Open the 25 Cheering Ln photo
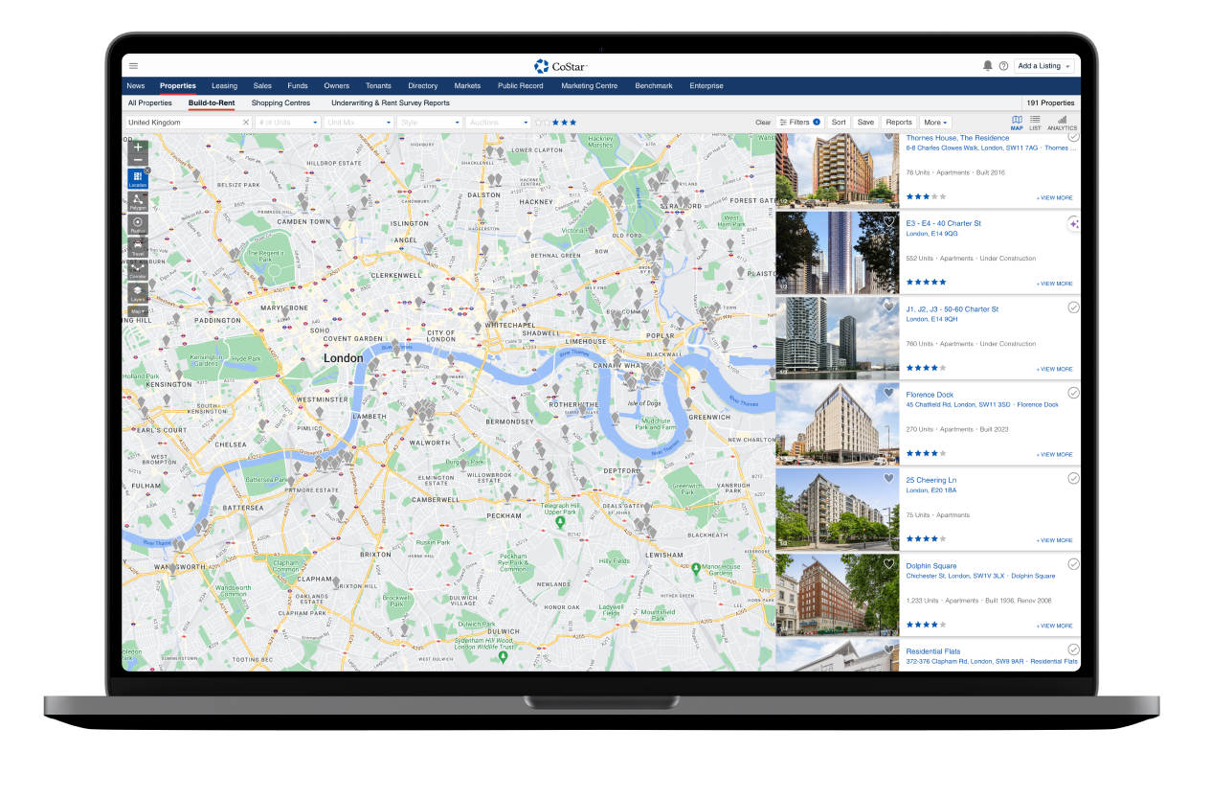This screenshot has height=797, width=1211. coord(838,510)
